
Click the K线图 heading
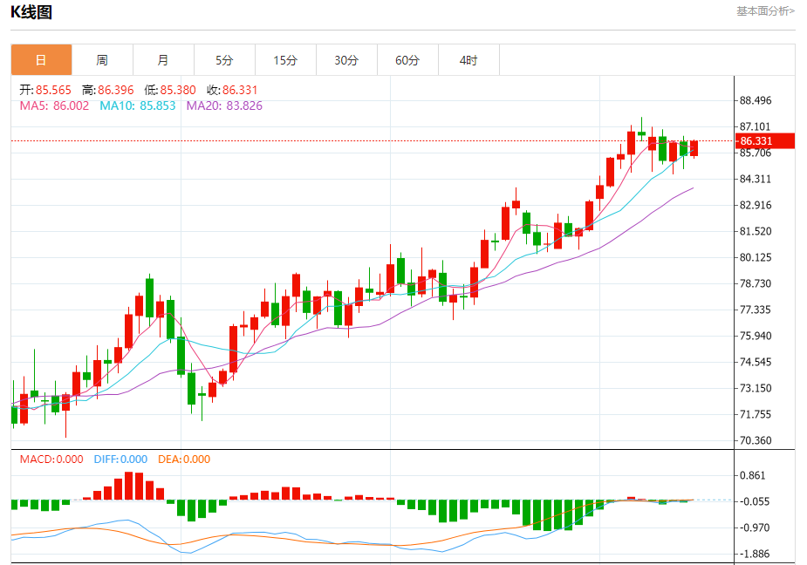[x=31, y=12]
